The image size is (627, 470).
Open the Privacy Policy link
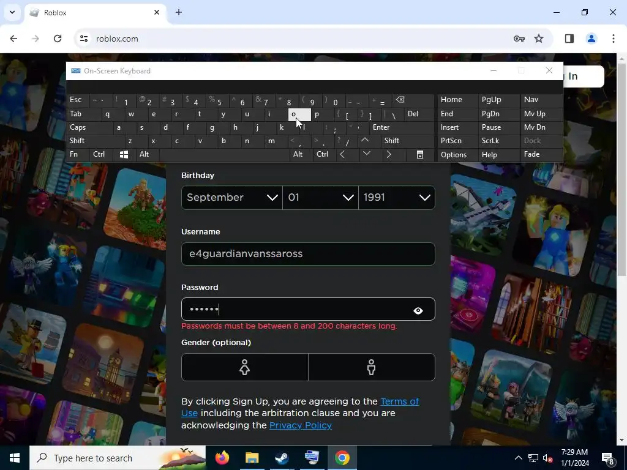coord(300,425)
